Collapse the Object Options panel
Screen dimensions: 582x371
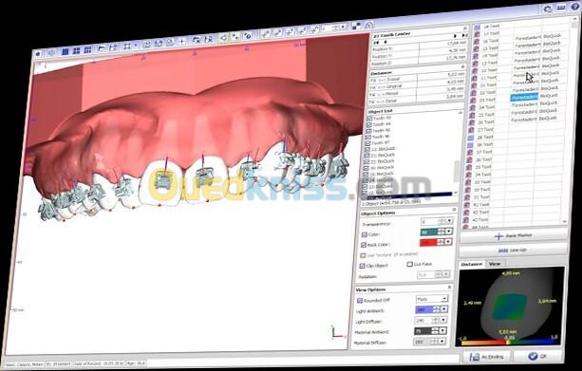(x=453, y=210)
